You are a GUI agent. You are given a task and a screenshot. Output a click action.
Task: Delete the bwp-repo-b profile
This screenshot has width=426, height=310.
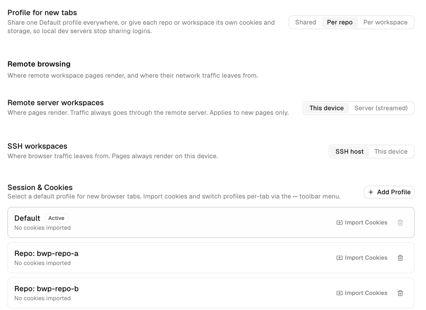(400, 293)
